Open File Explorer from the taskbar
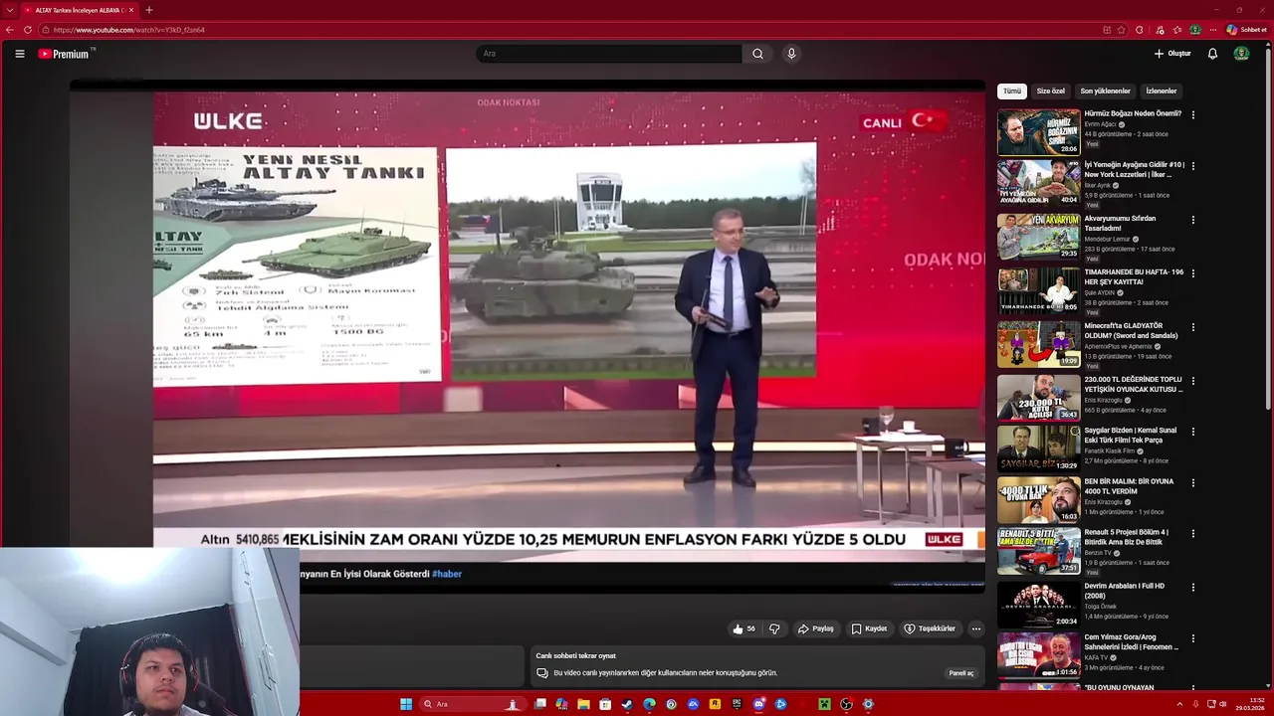This screenshot has width=1274, height=716. tap(583, 704)
